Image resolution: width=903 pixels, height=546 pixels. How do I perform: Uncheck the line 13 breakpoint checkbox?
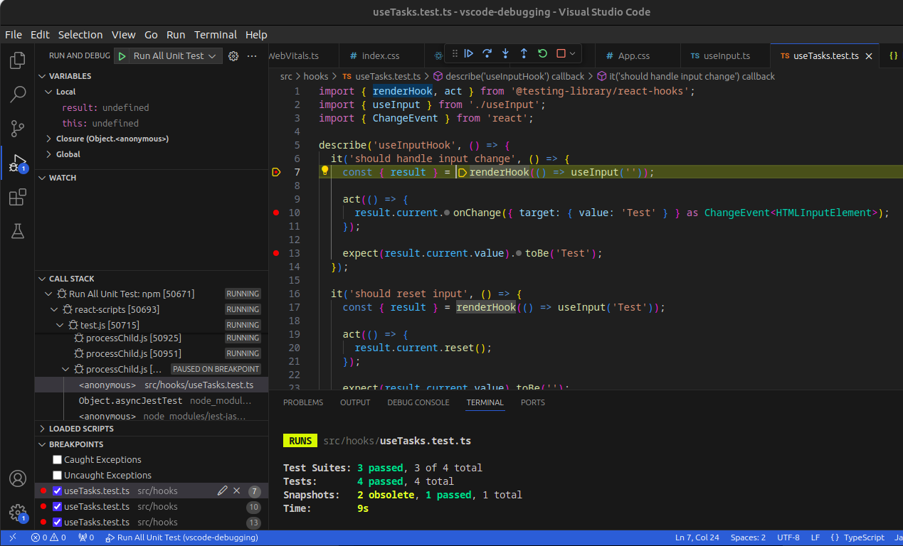click(58, 523)
